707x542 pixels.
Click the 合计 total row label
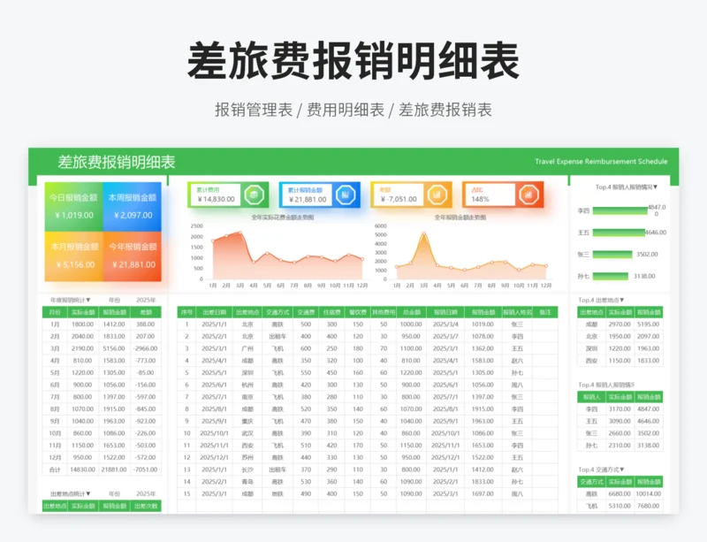pos(55,469)
